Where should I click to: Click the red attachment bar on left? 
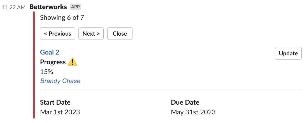coord(34,65)
